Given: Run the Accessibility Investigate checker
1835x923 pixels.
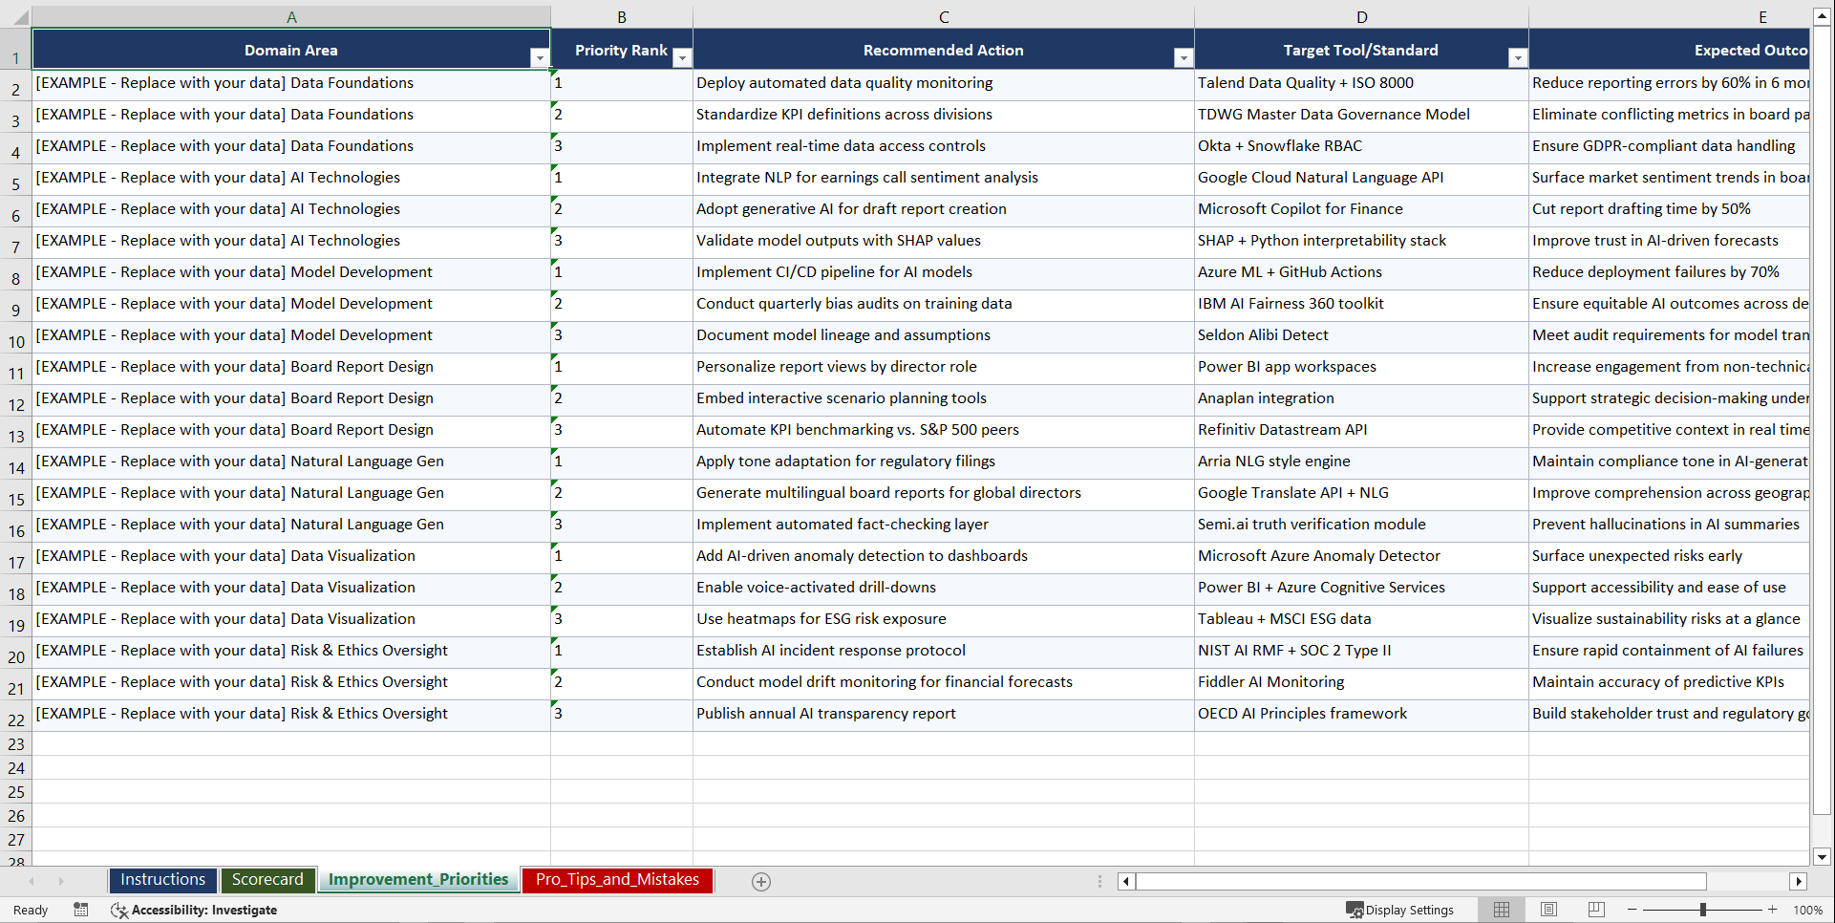Looking at the screenshot, I should (194, 910).
